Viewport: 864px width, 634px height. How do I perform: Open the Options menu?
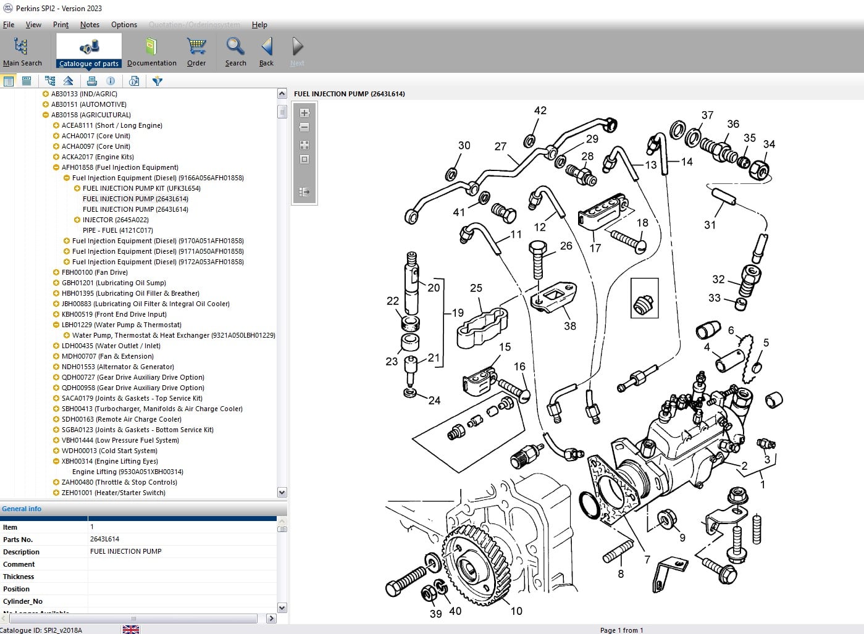(x=124, y=25)
